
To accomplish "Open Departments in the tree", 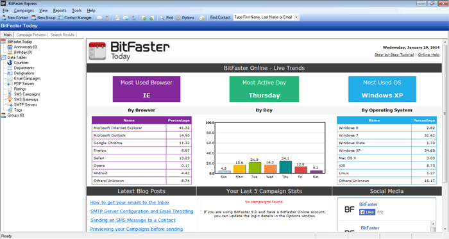I will pos(24,68).
